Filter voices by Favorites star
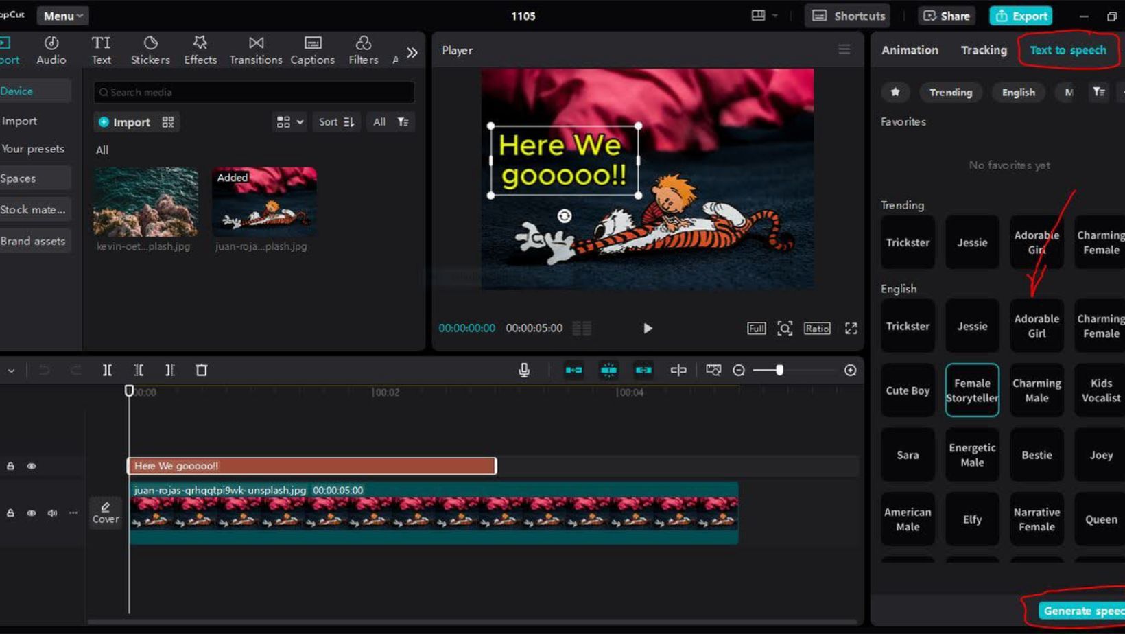The width and height of the screenshot is (1125, 634). point(895,92)
